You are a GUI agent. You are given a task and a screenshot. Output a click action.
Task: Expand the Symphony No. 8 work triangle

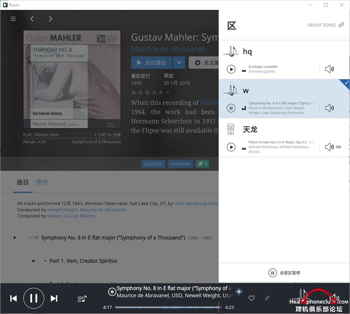pos(15,238)
